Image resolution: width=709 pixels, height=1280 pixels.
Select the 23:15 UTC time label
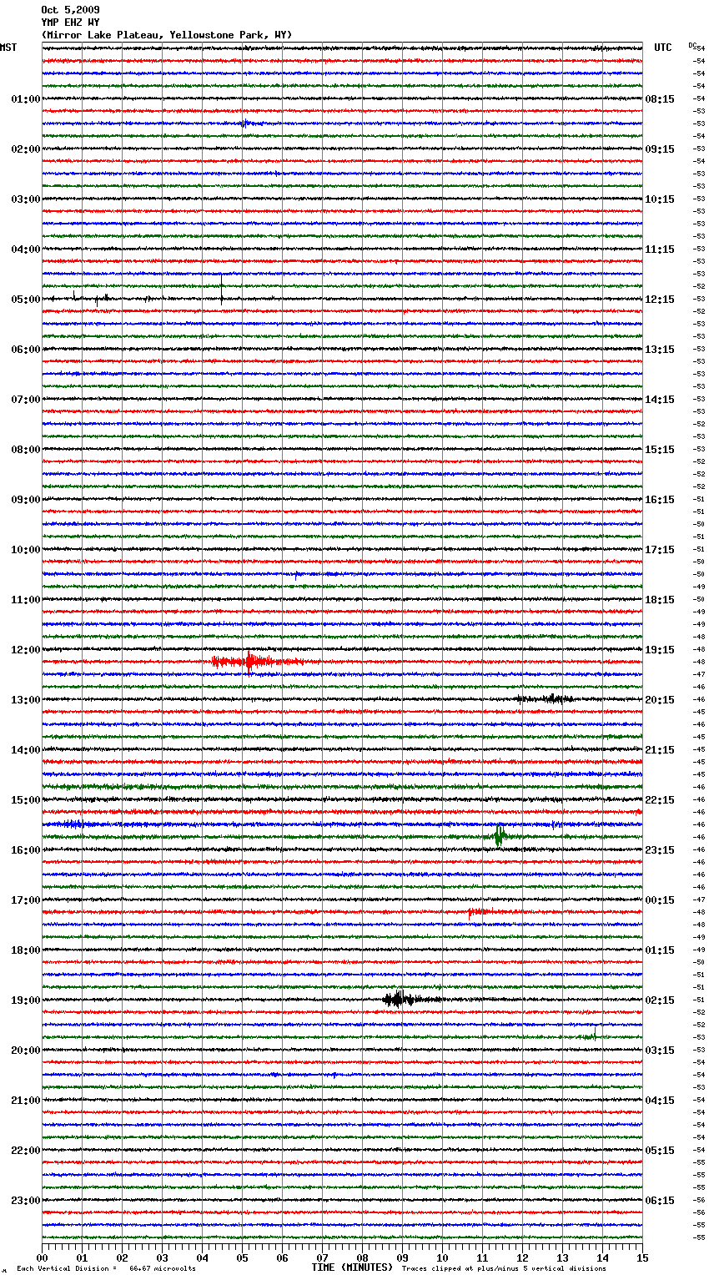point(660,850)
